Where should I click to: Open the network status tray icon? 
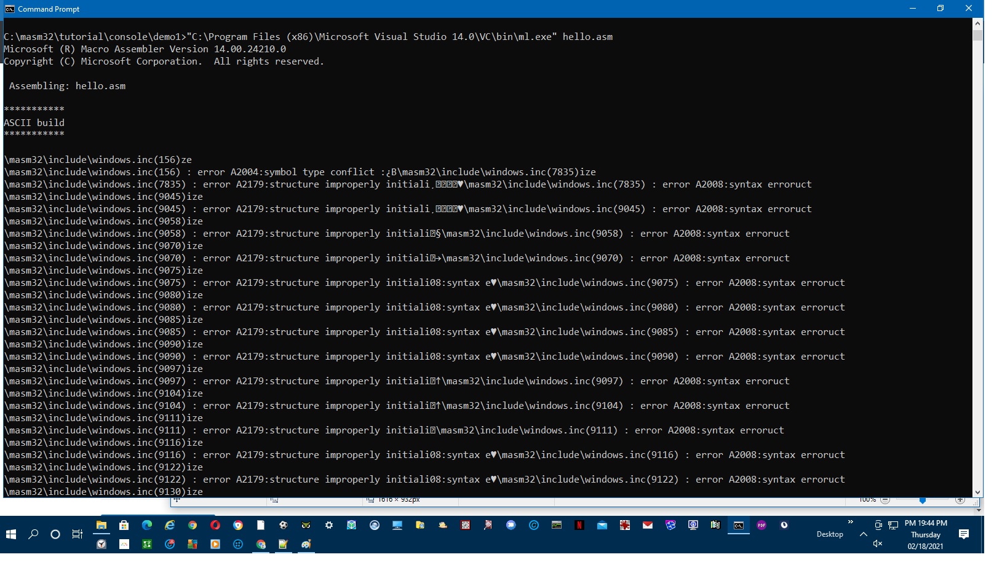[893, 525]
